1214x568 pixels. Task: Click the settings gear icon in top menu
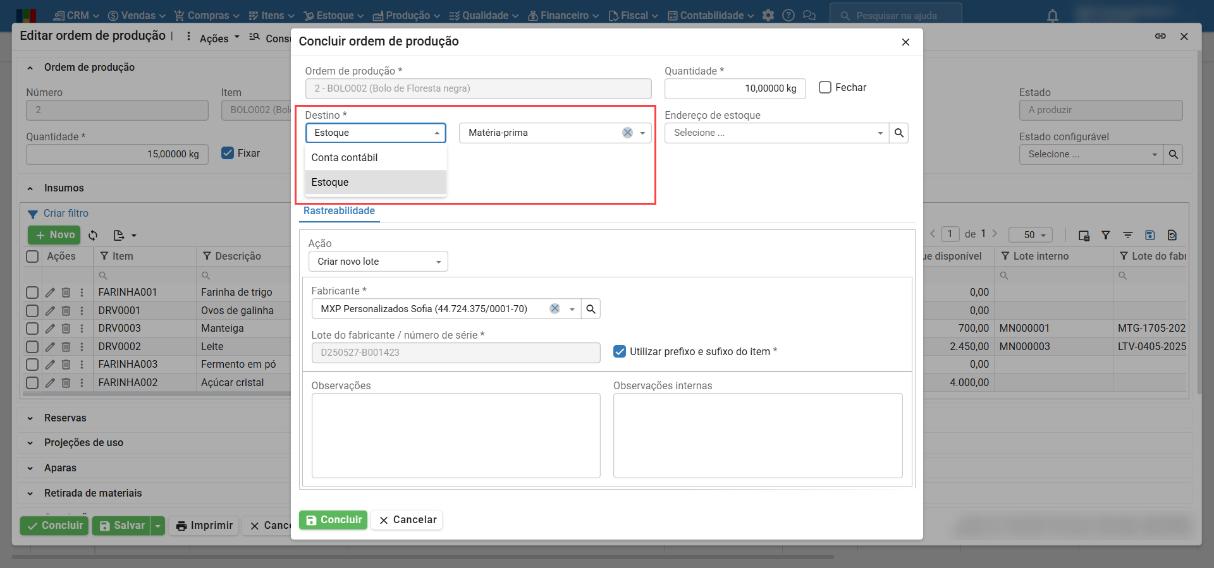pyautogui.click(x=768, y=15)
